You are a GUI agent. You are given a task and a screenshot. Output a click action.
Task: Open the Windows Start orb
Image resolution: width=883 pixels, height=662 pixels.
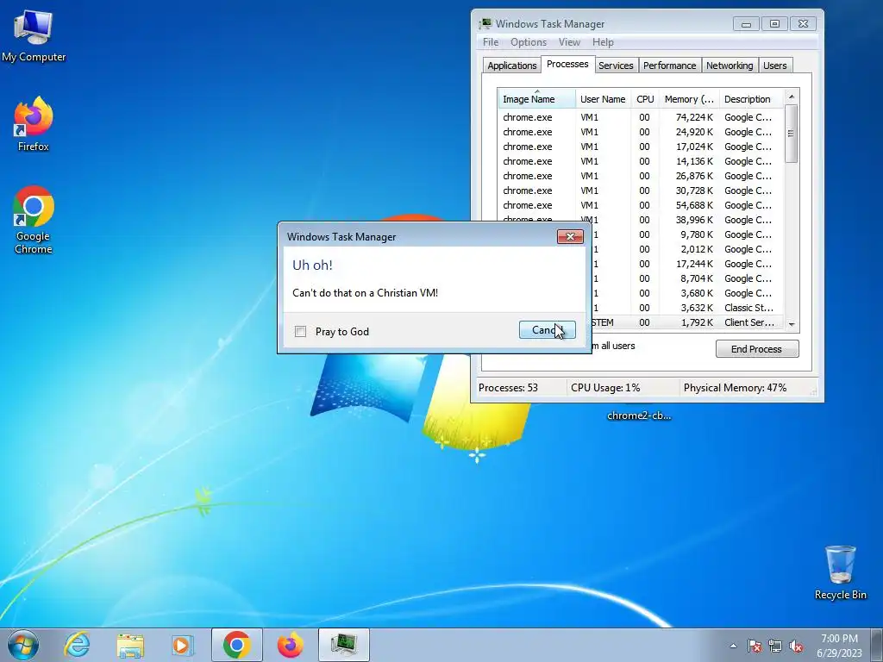click(x=23, y=645)
